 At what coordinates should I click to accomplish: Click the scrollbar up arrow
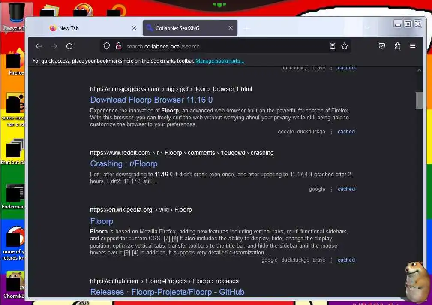click(x=419, y=70)
